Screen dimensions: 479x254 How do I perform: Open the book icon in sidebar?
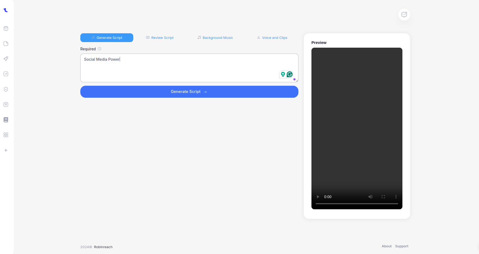click(x=6, y=120)
